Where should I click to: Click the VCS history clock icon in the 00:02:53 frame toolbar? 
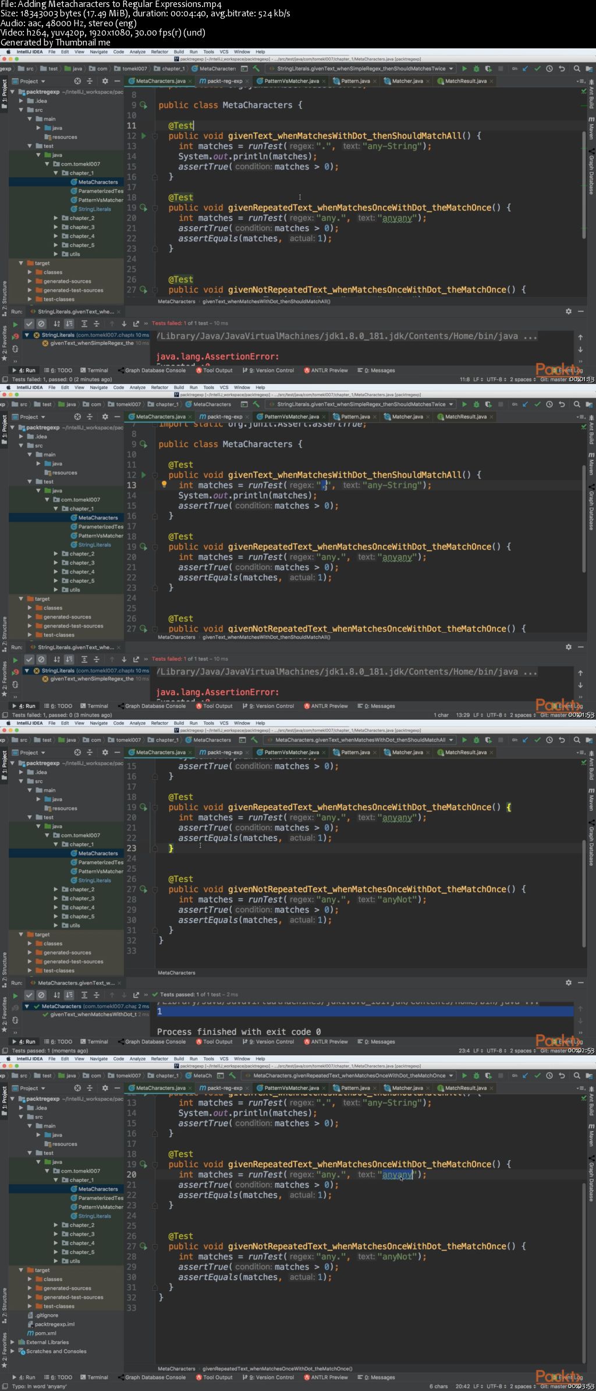click(x=549, y=740)
